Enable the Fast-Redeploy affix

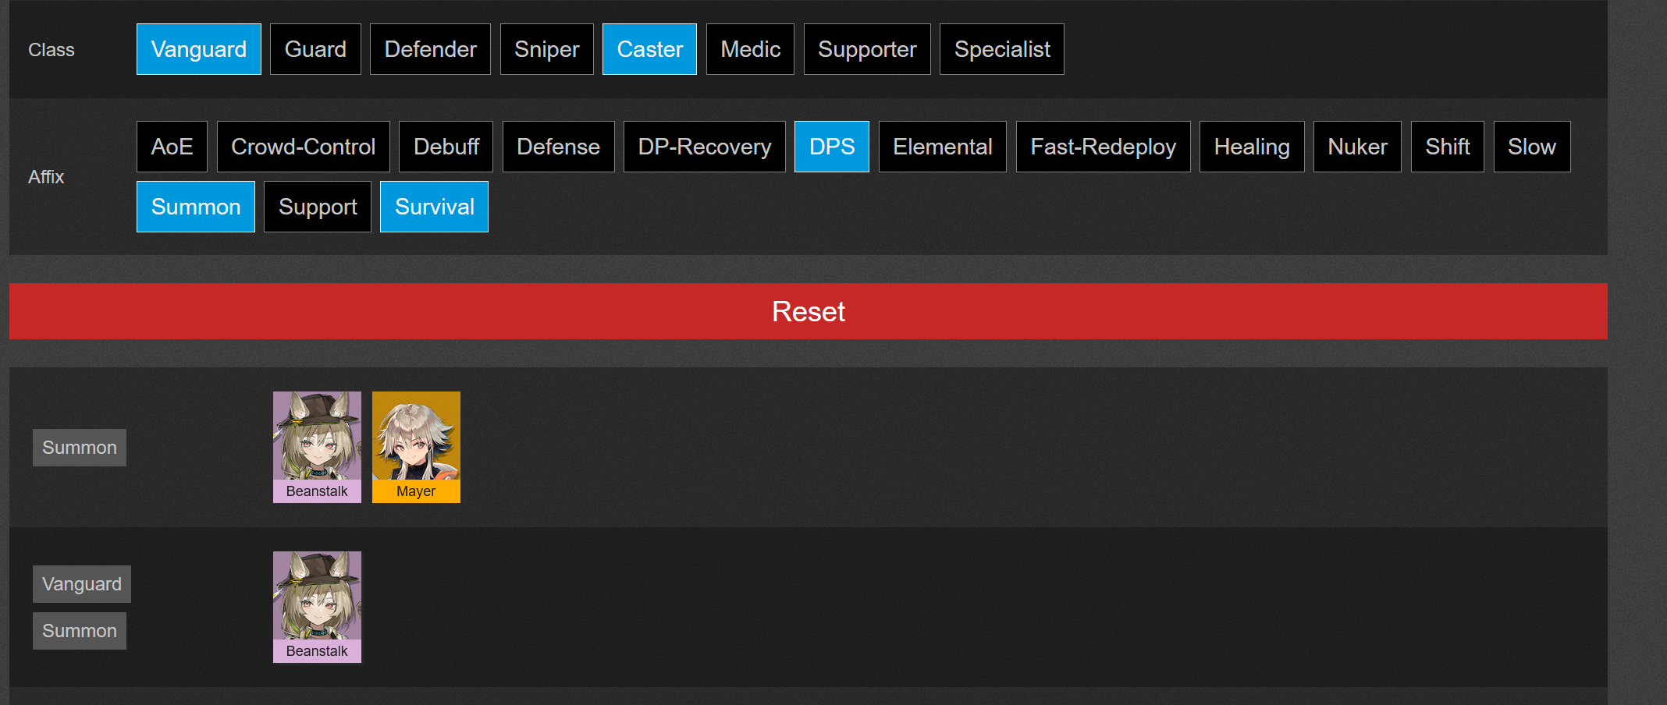[x=1103, y=147]
